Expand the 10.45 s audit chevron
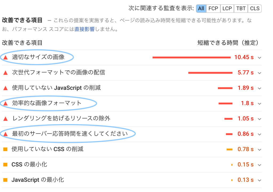 (x=259, y=58)
